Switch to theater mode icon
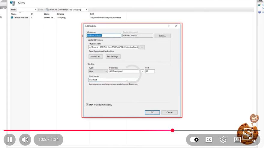The image size is (264, 148). point(237,139)
